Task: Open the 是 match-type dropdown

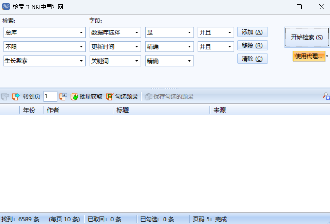Action: coord(189,33)
